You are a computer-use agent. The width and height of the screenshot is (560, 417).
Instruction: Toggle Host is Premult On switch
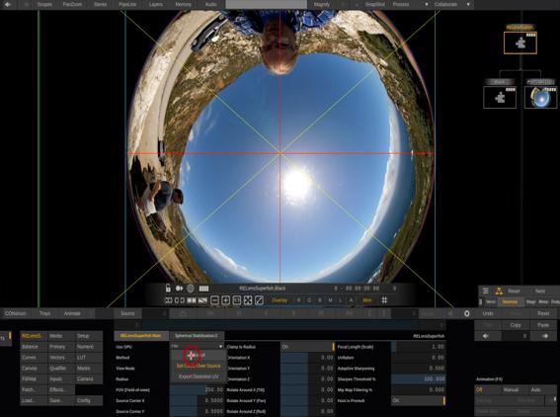click(x=418, y=400)
